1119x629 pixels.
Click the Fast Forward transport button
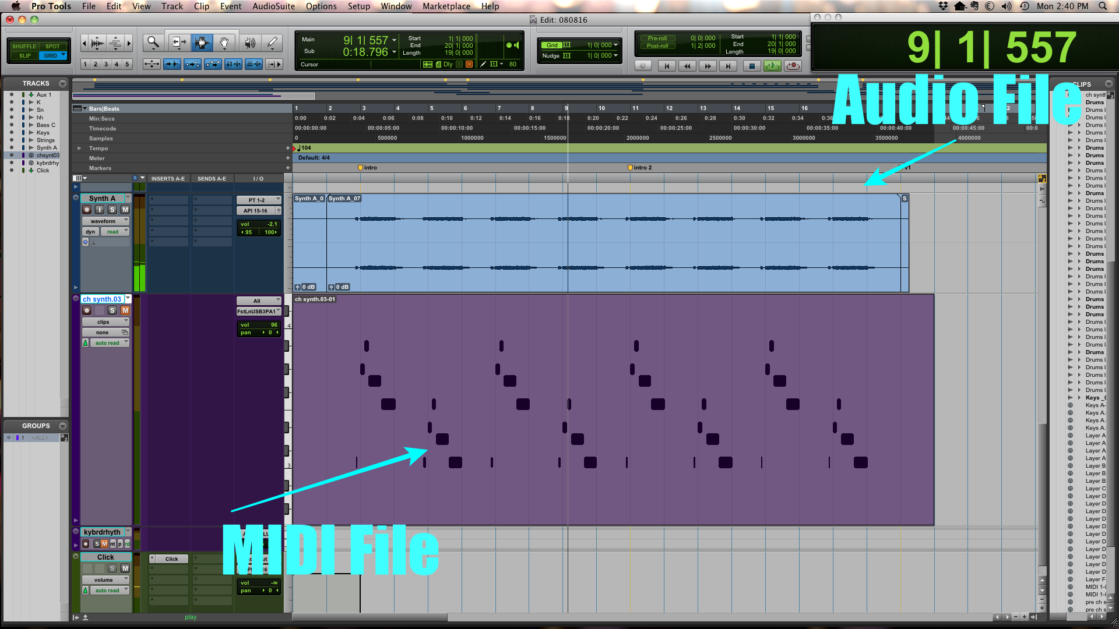tap(708, 66)
